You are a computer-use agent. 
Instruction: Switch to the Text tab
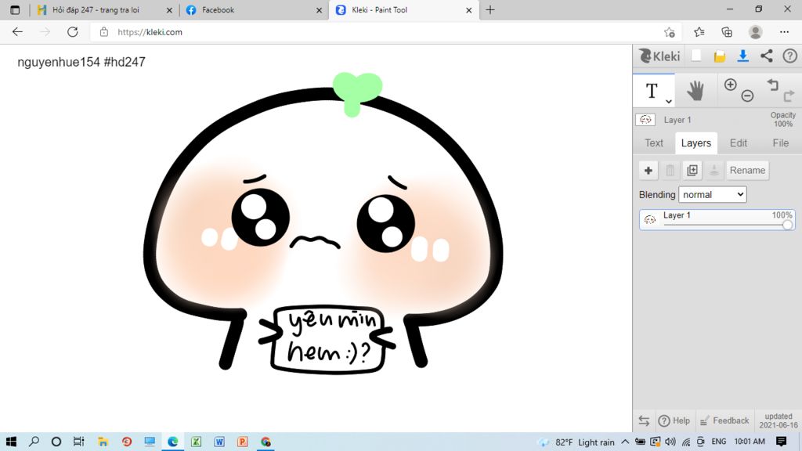[654, 143]
